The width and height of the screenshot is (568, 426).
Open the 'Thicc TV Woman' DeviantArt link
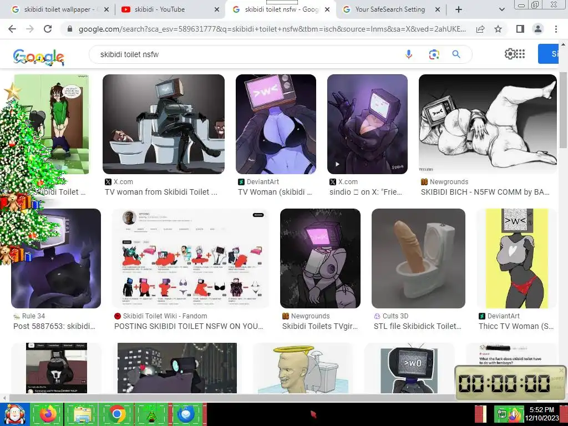tap(516, 326)
